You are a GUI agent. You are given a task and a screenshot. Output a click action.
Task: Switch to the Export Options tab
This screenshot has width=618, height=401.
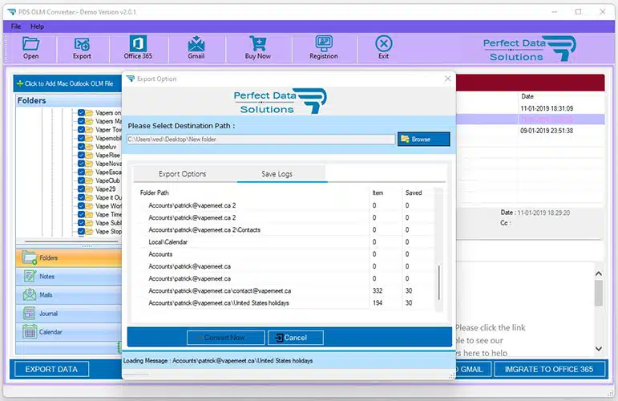tap(182, 174)
